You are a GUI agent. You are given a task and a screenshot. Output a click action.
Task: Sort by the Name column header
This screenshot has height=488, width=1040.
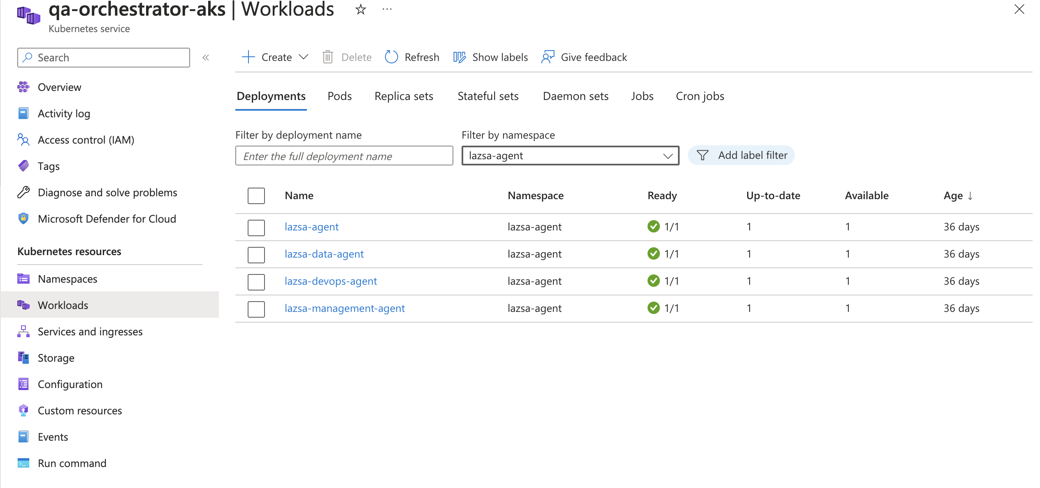coord(299,195)
